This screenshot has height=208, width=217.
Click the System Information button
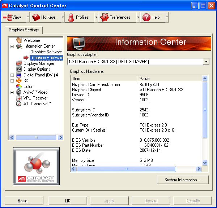(x=183, y=180)
